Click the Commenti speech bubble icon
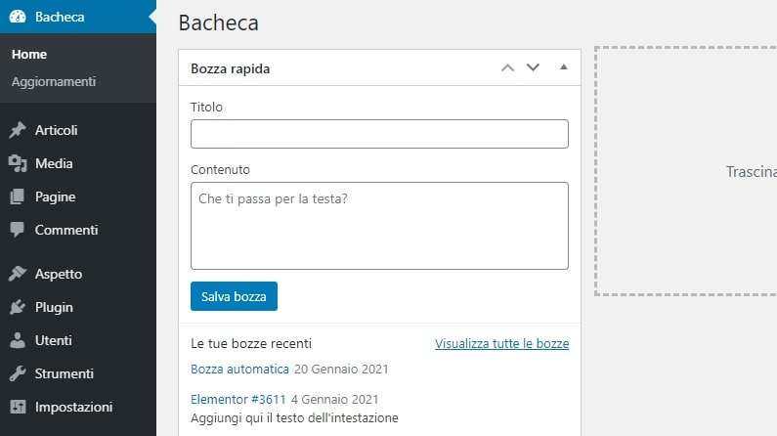This screenshot has height=436, width=777. point(17,230)
